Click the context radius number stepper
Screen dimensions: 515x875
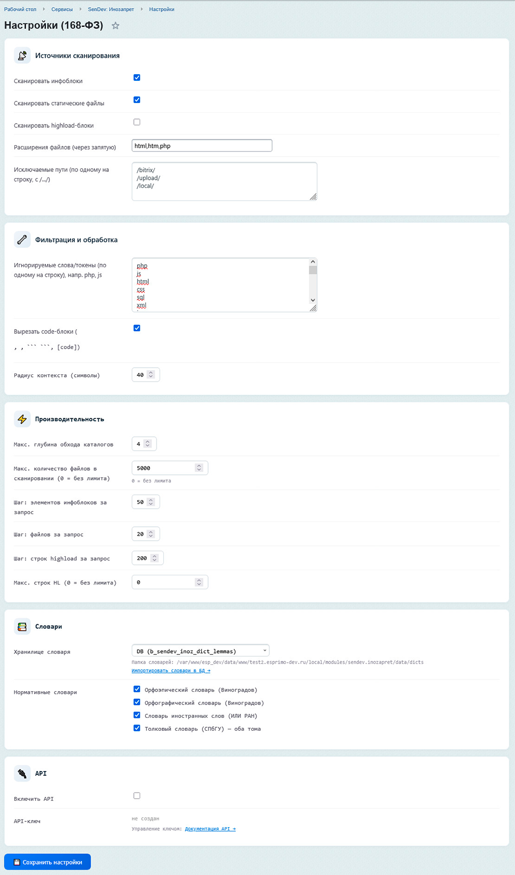click(151, 375)
